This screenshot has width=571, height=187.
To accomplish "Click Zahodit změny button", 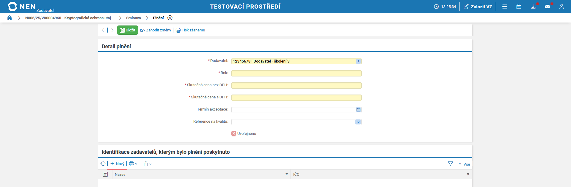I will tap(156, 30).
